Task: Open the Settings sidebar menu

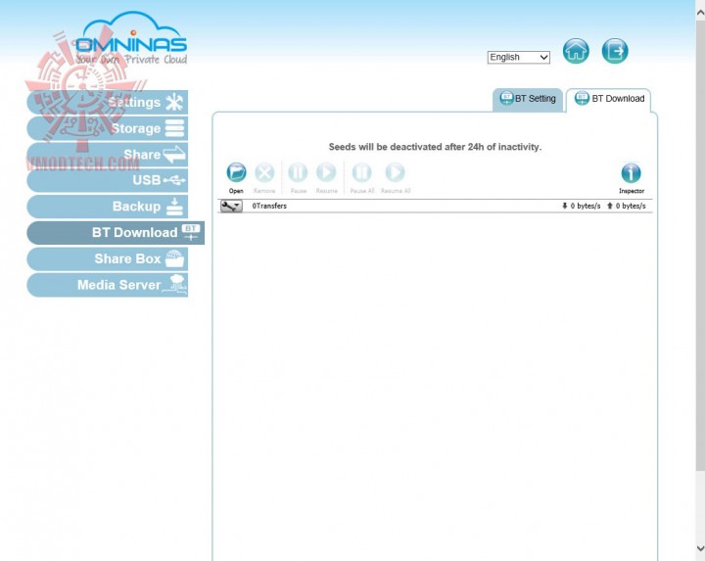Action: click(x=108, y=103)
